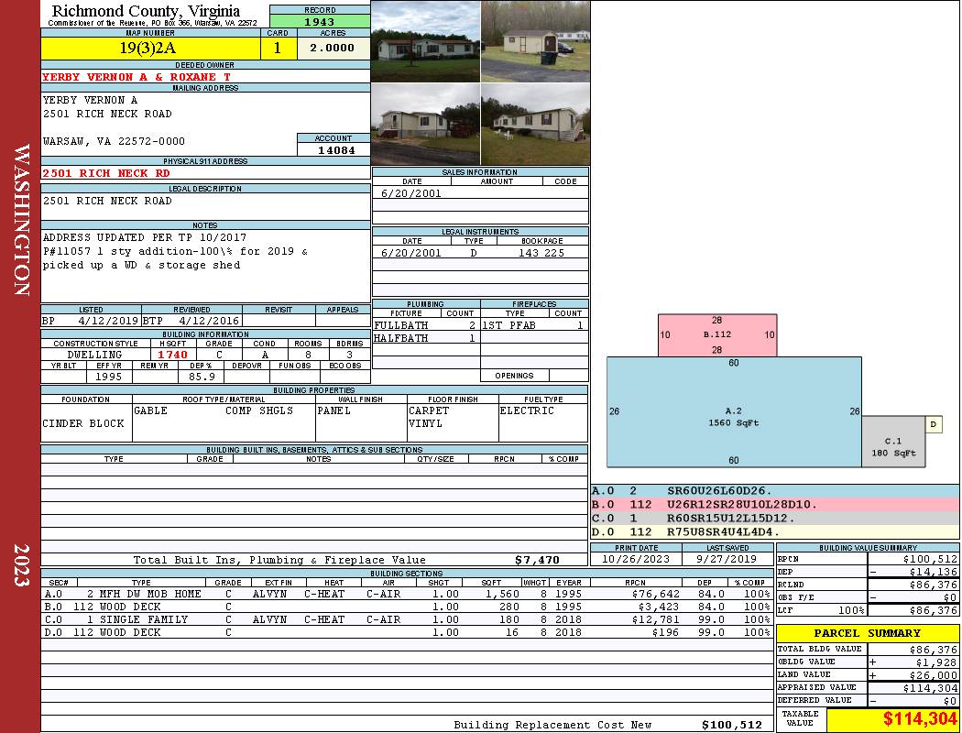Click foundation value CINDER BLOCK
Image resolution: width=962 pixels, height=733 pixels.
coord(82,423)
